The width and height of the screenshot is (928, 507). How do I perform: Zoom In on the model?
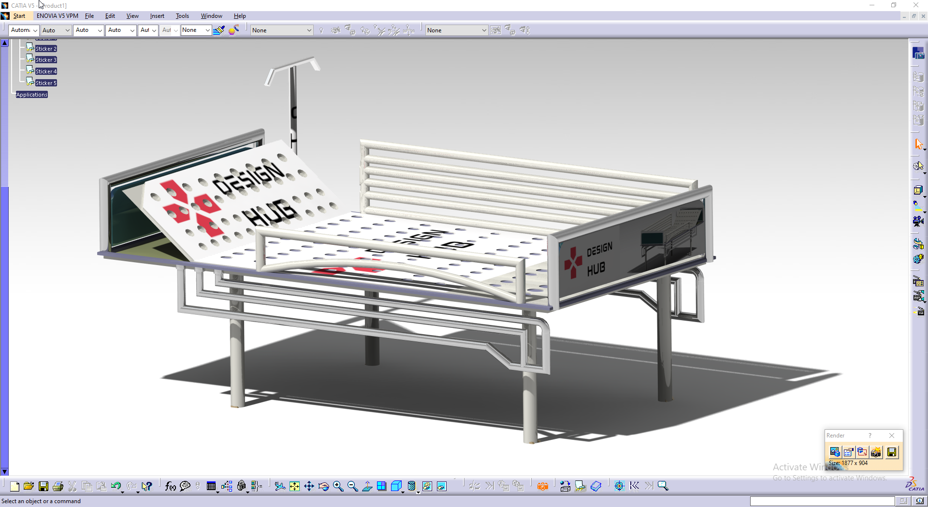[x=338, y=486]
